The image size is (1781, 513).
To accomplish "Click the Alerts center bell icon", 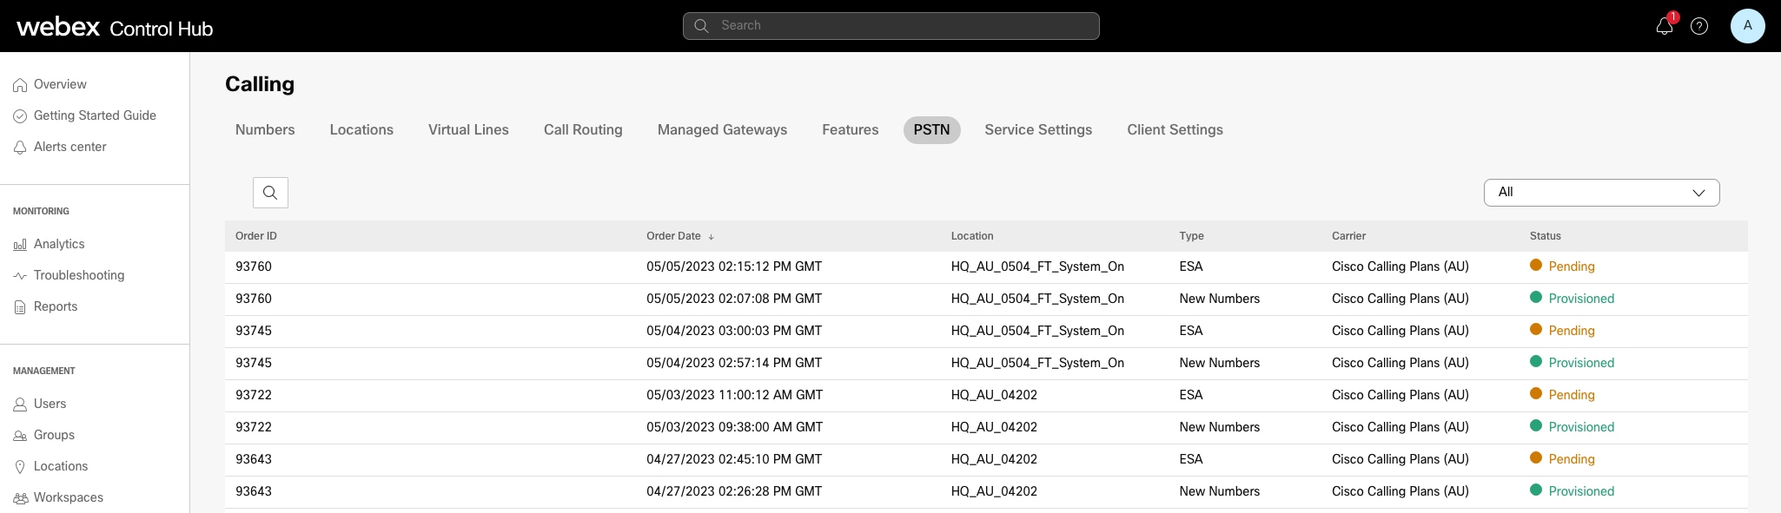I will click(x=20, y=148).
